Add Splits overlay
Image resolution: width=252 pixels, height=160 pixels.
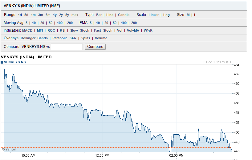(x=86, y=38)
